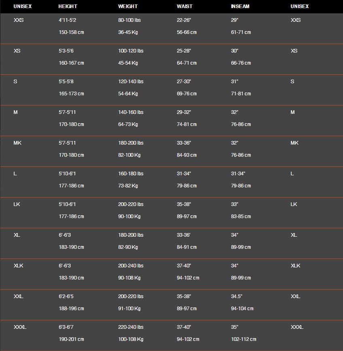Click the WEIGHT column header
343x351 pixels.
(128, 6)
